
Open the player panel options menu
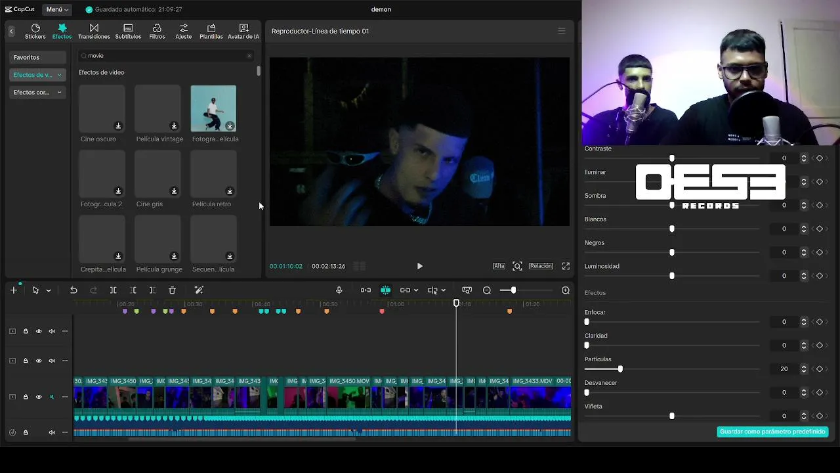pos(562,31)
